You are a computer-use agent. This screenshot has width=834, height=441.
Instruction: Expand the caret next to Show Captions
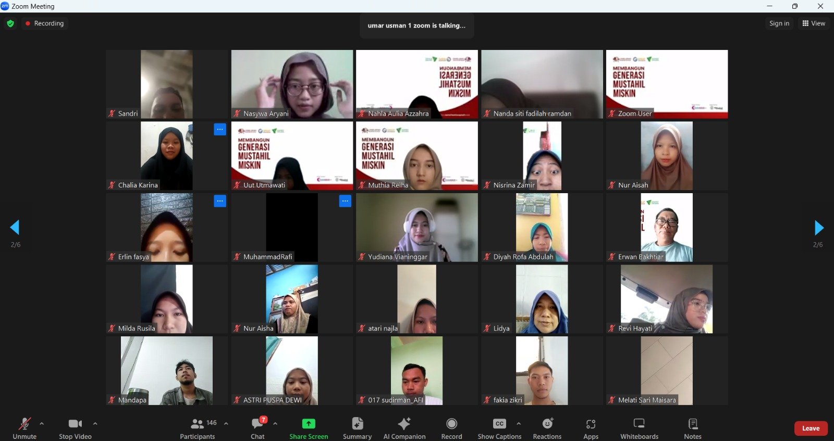tap(519, 423)
